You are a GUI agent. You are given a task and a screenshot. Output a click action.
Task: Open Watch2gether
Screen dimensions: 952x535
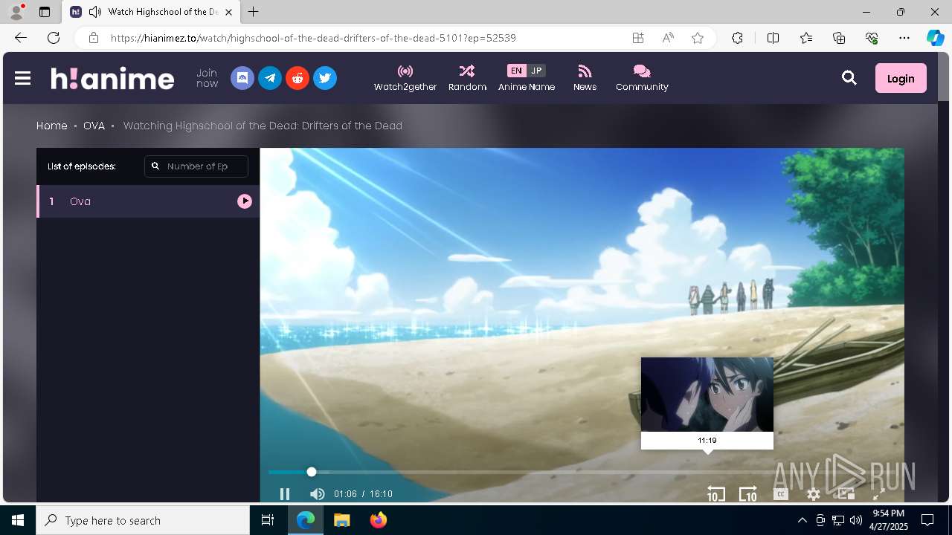tap(405, 78)
